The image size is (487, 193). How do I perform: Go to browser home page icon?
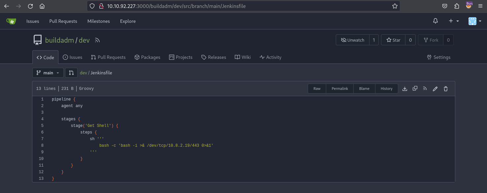click(x=42, y=6)
